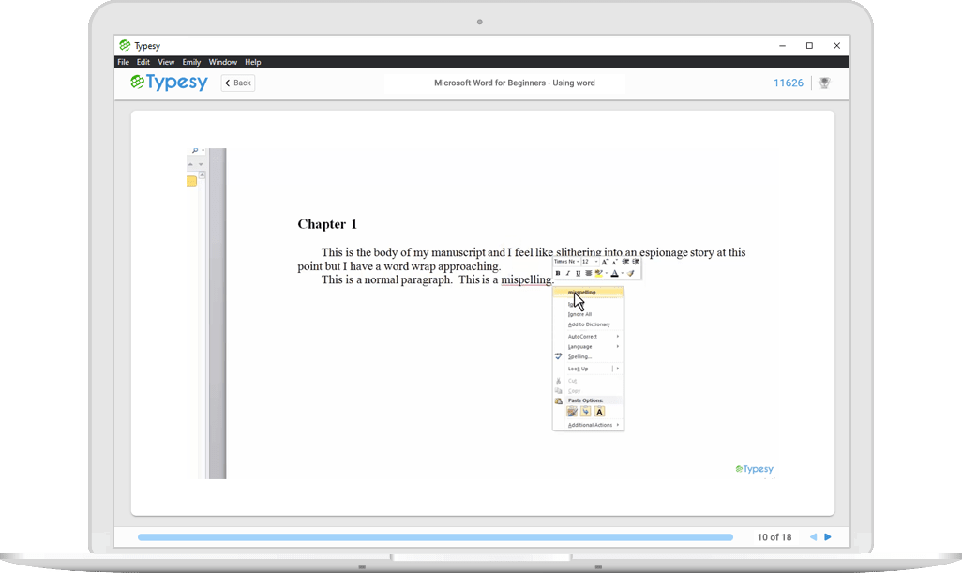Open the Help menu
The image size is (962, 573).
click(253, 62)
